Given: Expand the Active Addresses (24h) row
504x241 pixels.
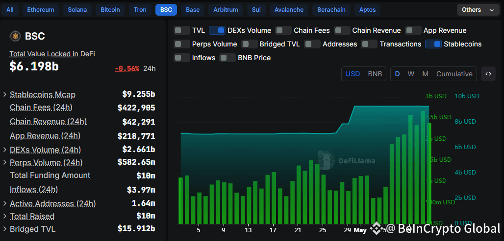Looking at the screenshot, I should point(5,203).
